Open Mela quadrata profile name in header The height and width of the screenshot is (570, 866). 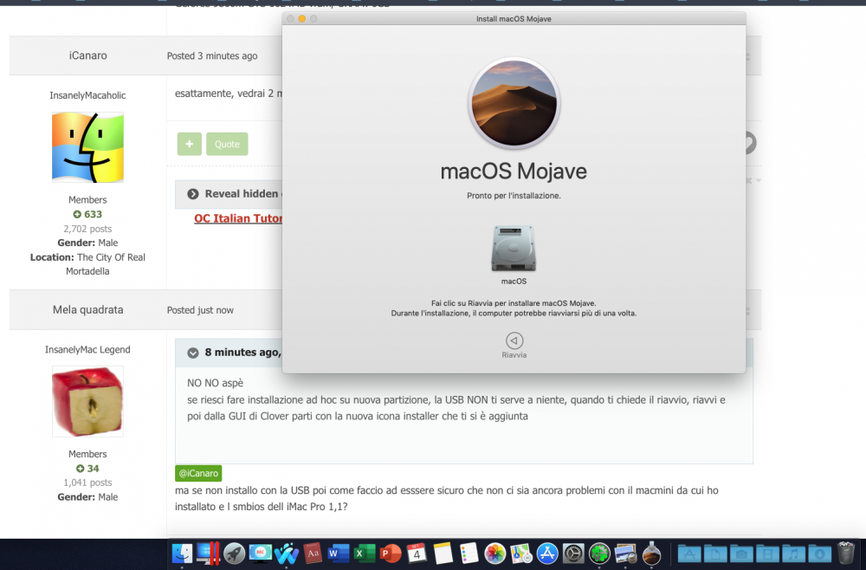click(x=87, y=309)
